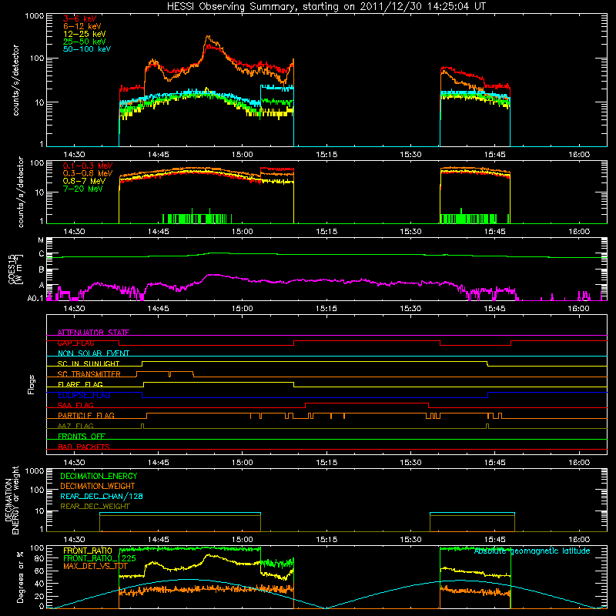Click the REAR_DEC_CHAN/128 legend entry
616x616 pixels.
click(x=102, y=496)
